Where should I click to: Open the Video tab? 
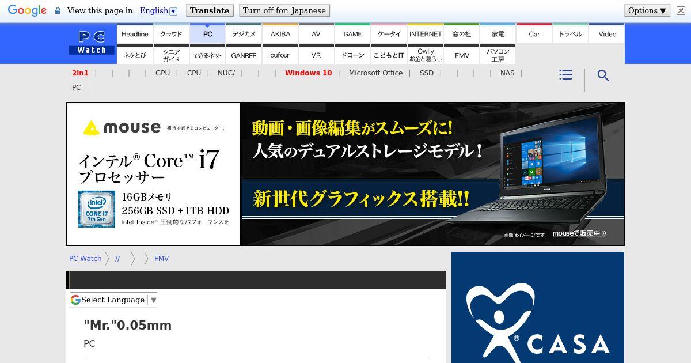[607, 33]
